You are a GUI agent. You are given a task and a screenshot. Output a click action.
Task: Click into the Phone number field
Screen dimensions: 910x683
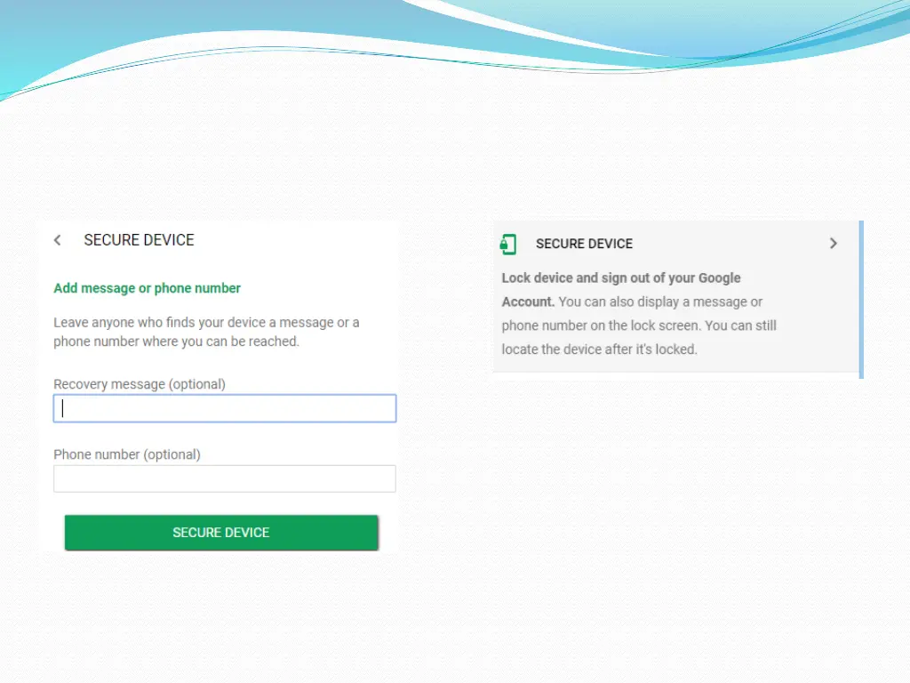pyautogui.click(x=225, y=479)
